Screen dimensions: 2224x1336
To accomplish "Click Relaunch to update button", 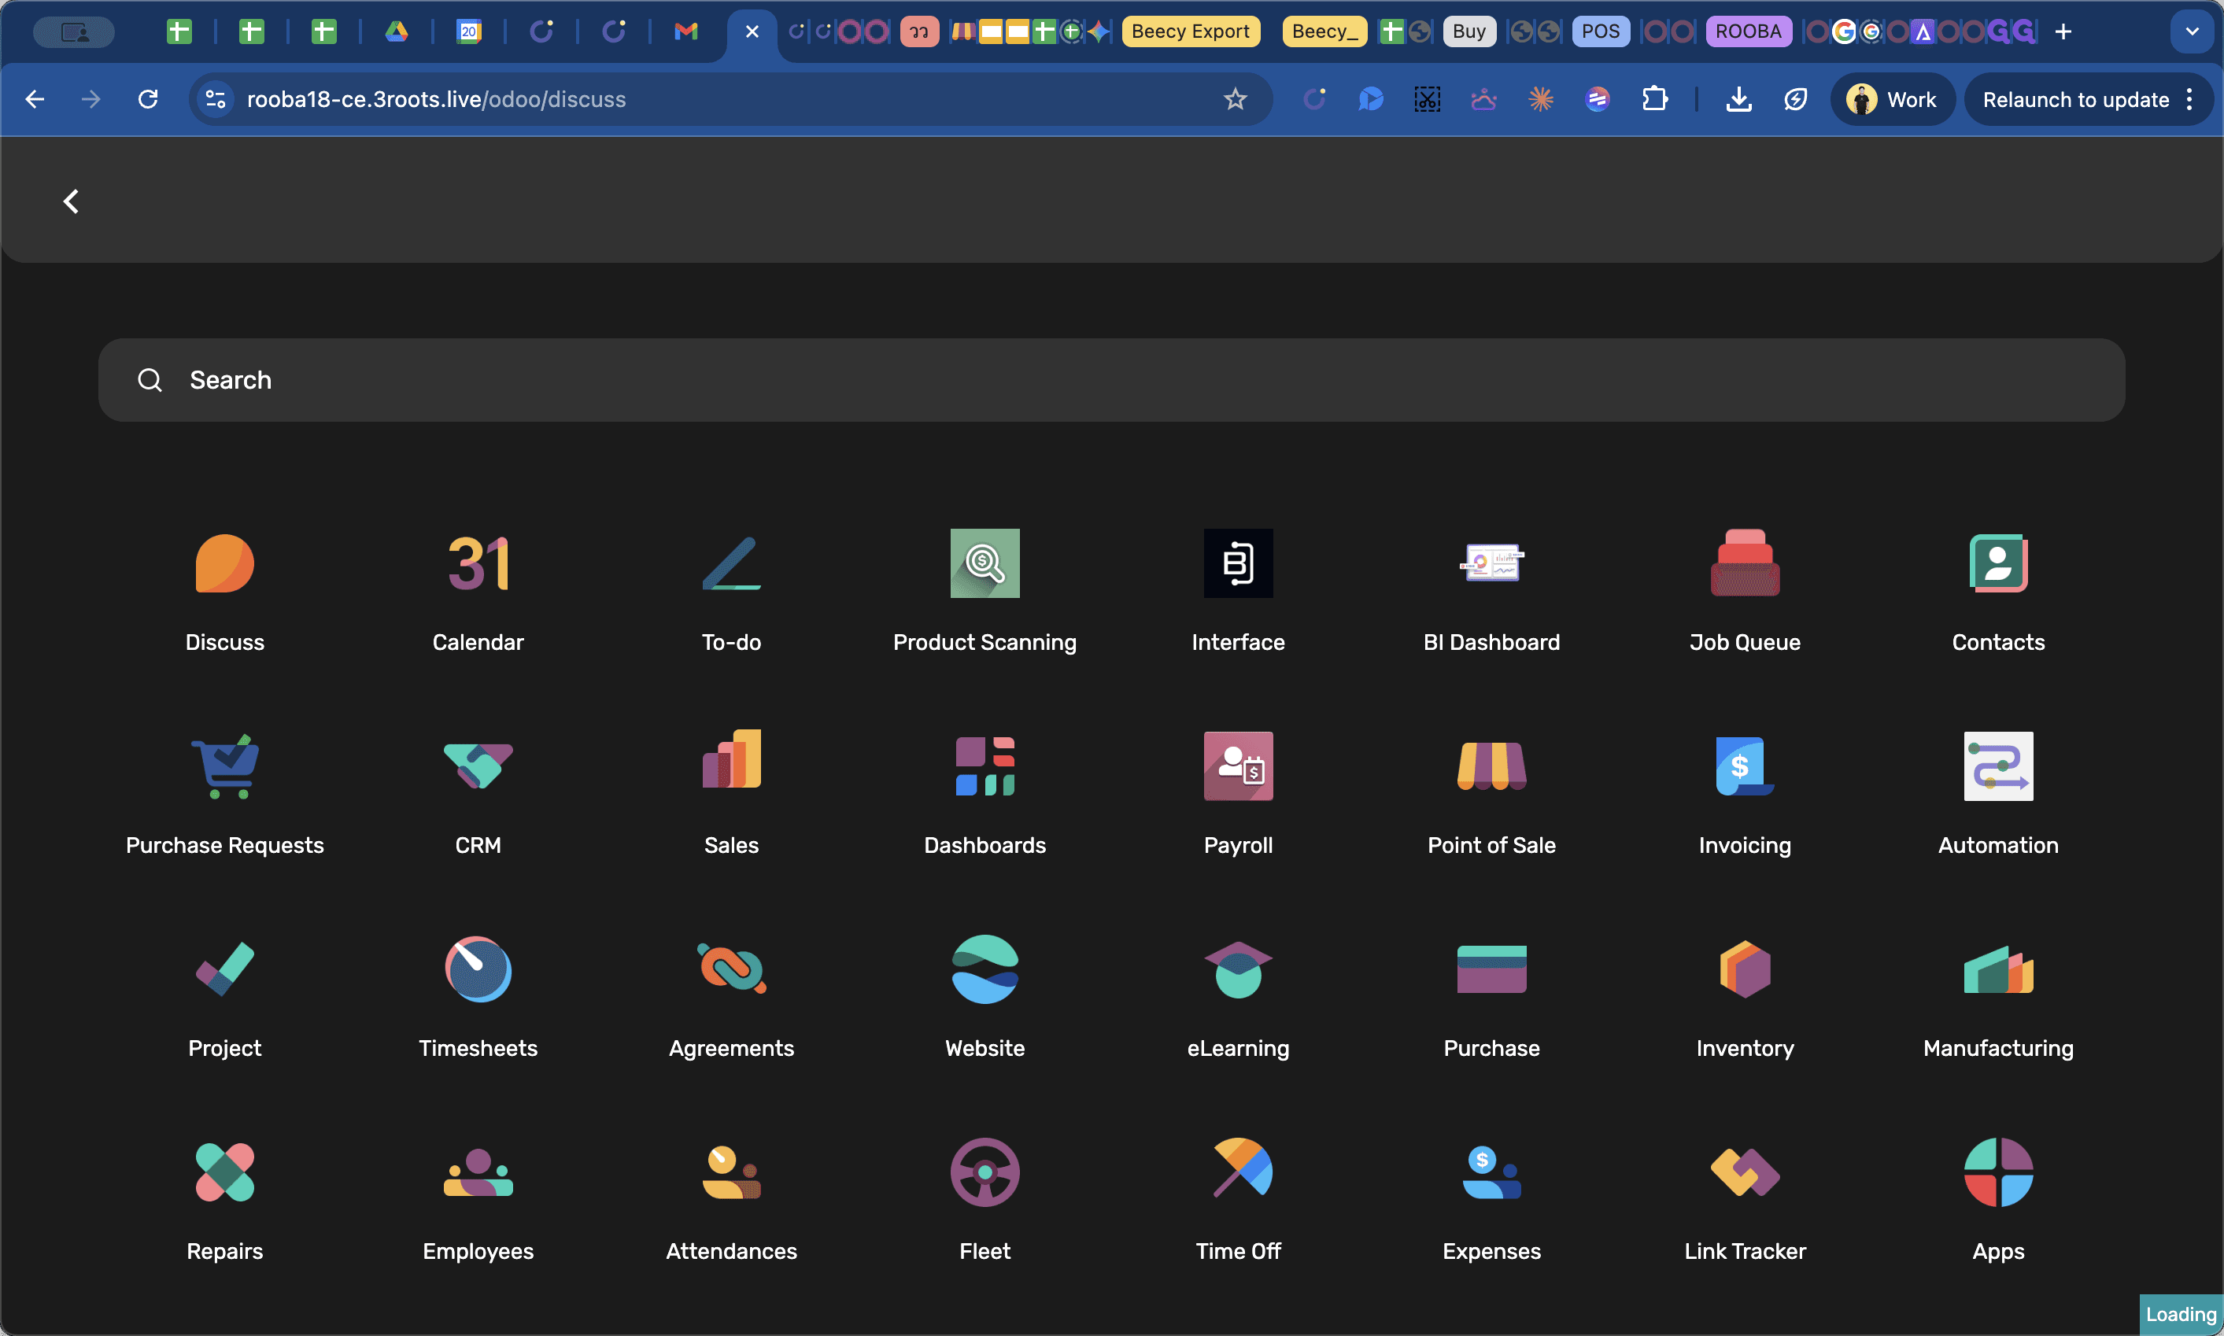I will click(x=2088, y=99).
